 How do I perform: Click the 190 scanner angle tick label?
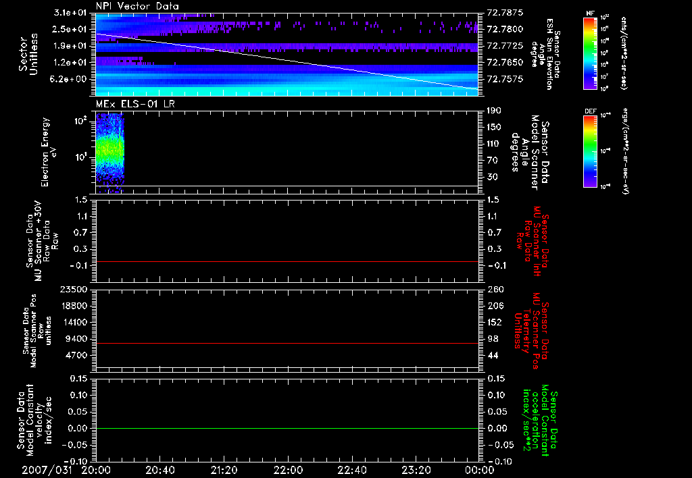(495, 111)
